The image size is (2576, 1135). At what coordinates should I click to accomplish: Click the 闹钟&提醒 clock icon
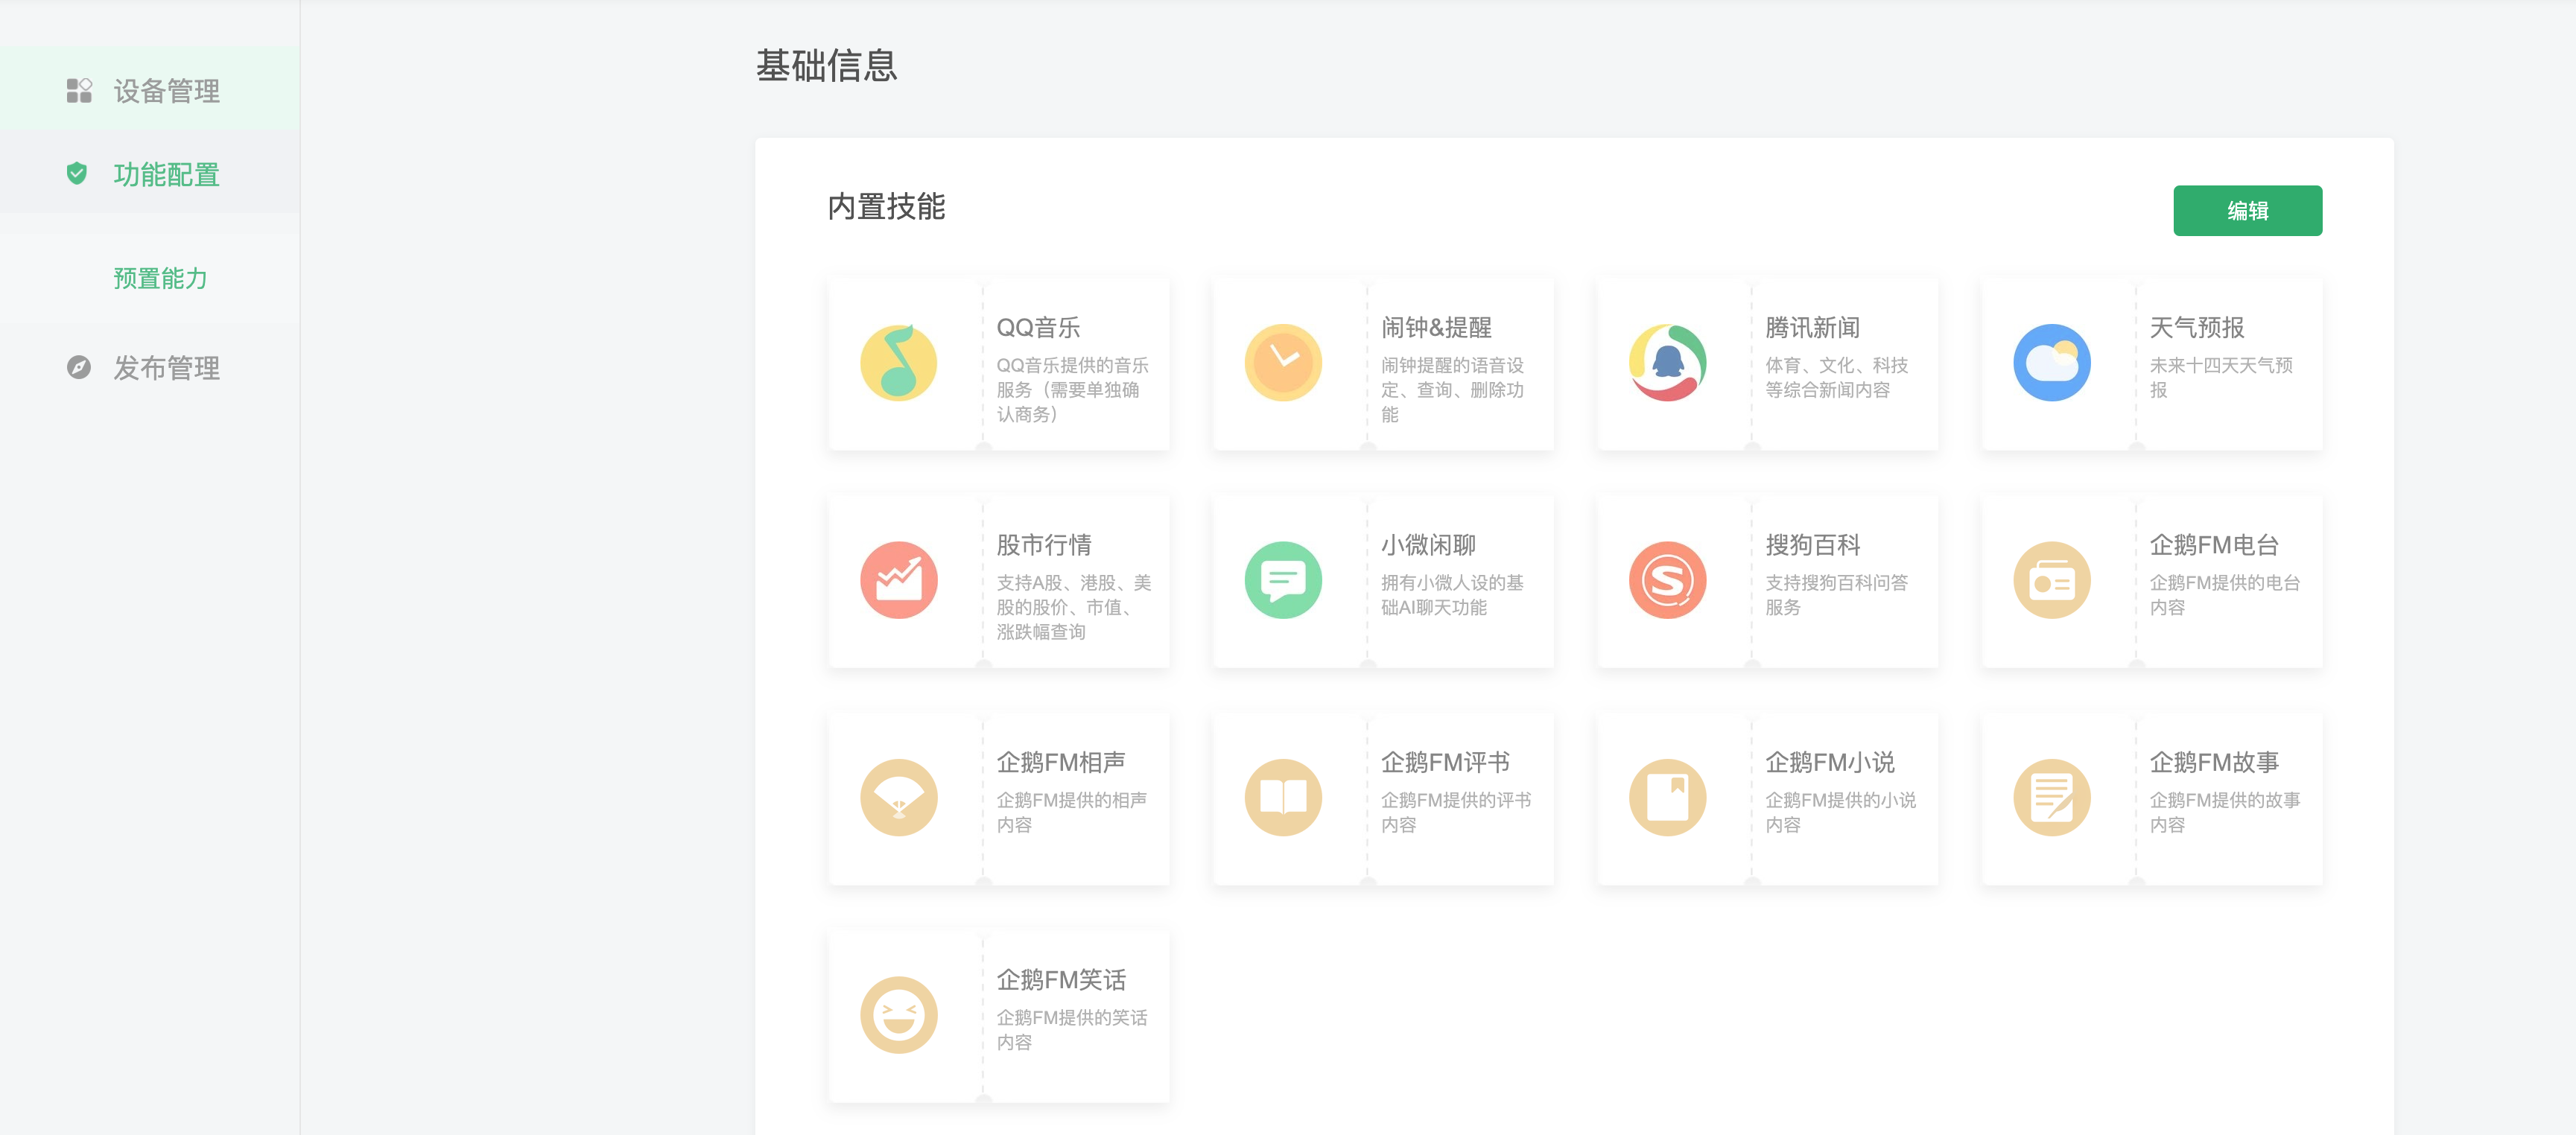[x=1282, y=363]
